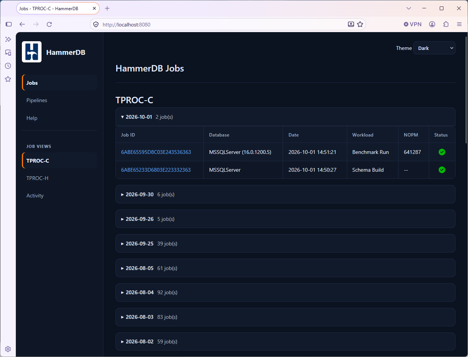Click green status check for Schema Build
The height and width of the screenshot is (357, 468).
click(442, 170)
